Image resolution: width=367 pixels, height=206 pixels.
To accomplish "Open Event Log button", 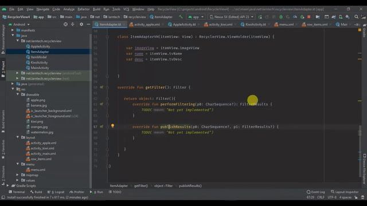I will 315,192.
